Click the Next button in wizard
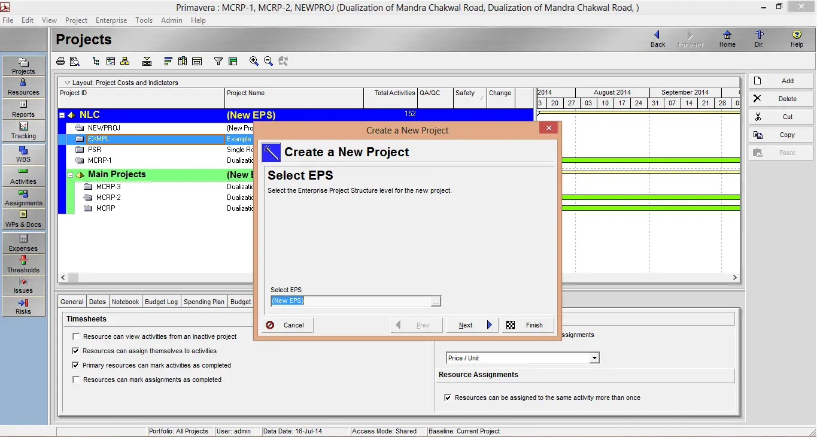Screen dimensions: 817x437 [x=472, y=325]
